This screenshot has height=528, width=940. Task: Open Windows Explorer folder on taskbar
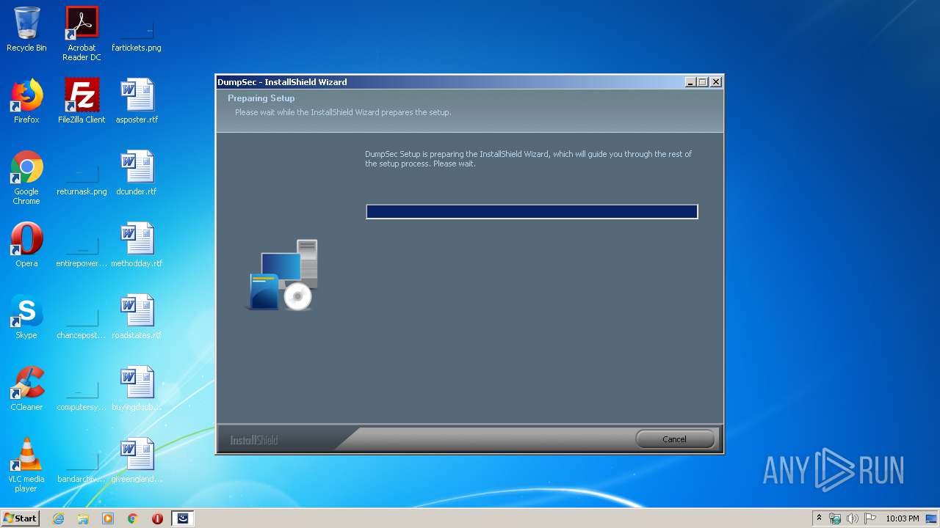[x=83, y=518]
